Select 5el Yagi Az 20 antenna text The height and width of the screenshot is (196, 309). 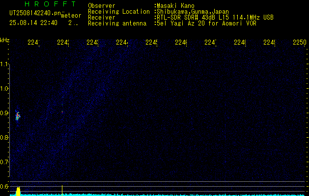pyautogui.click(x=206, y=24)
